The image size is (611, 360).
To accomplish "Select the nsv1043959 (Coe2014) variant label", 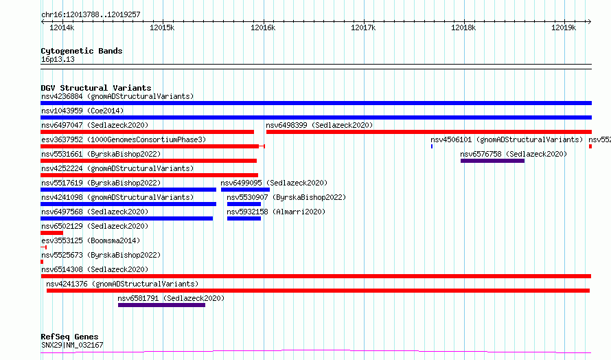I will pos(82,111).
